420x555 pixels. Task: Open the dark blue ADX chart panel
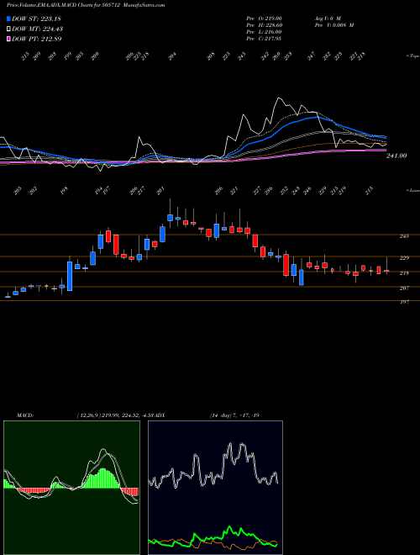tap(215, 488)
